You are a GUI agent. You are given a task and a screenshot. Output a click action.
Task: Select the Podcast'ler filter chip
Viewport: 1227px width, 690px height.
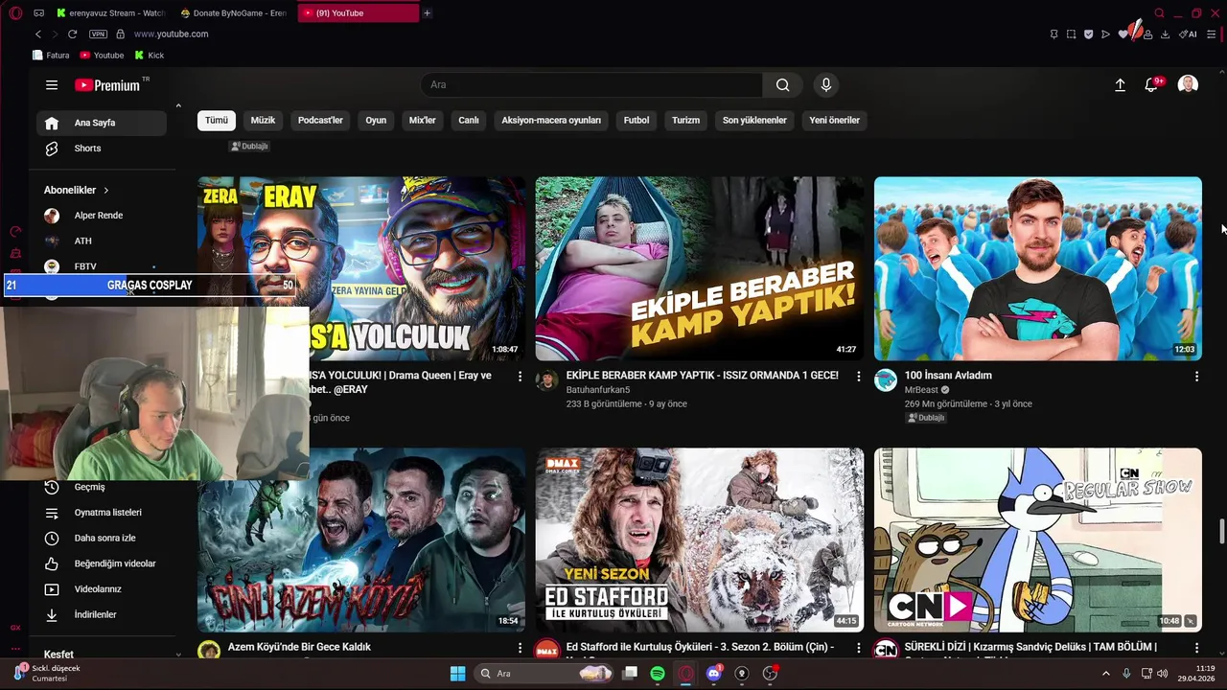pos(320,120)
